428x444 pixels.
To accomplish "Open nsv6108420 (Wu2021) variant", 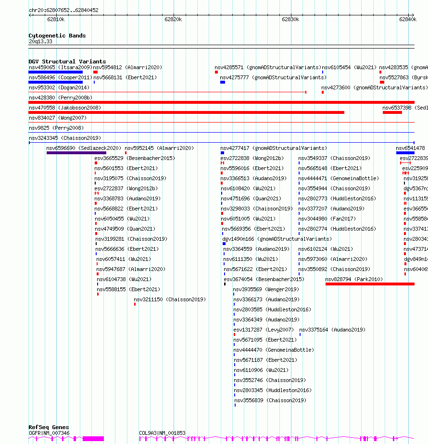I will pyautogui.click(x=248, y=188).
